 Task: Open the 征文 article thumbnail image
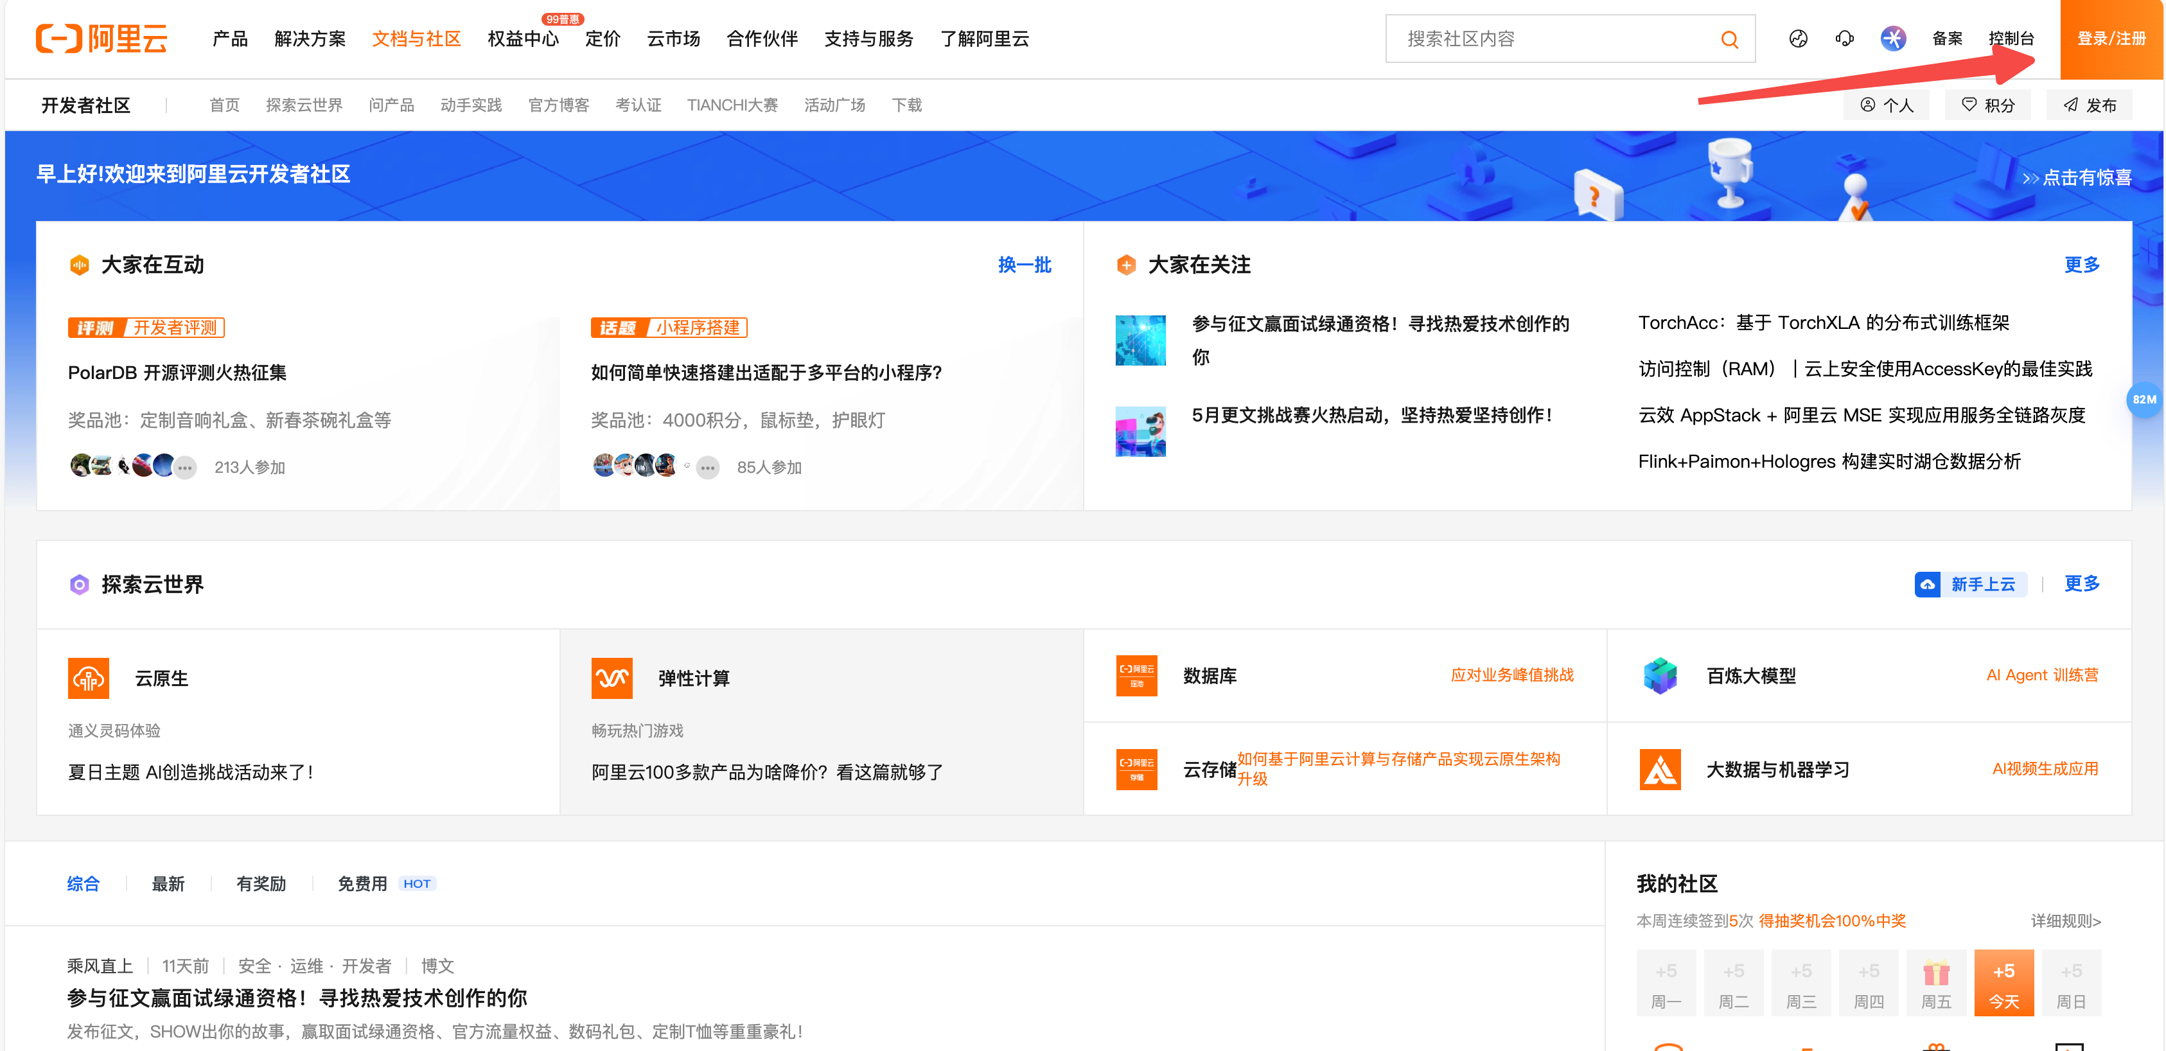coord(1140,340)
